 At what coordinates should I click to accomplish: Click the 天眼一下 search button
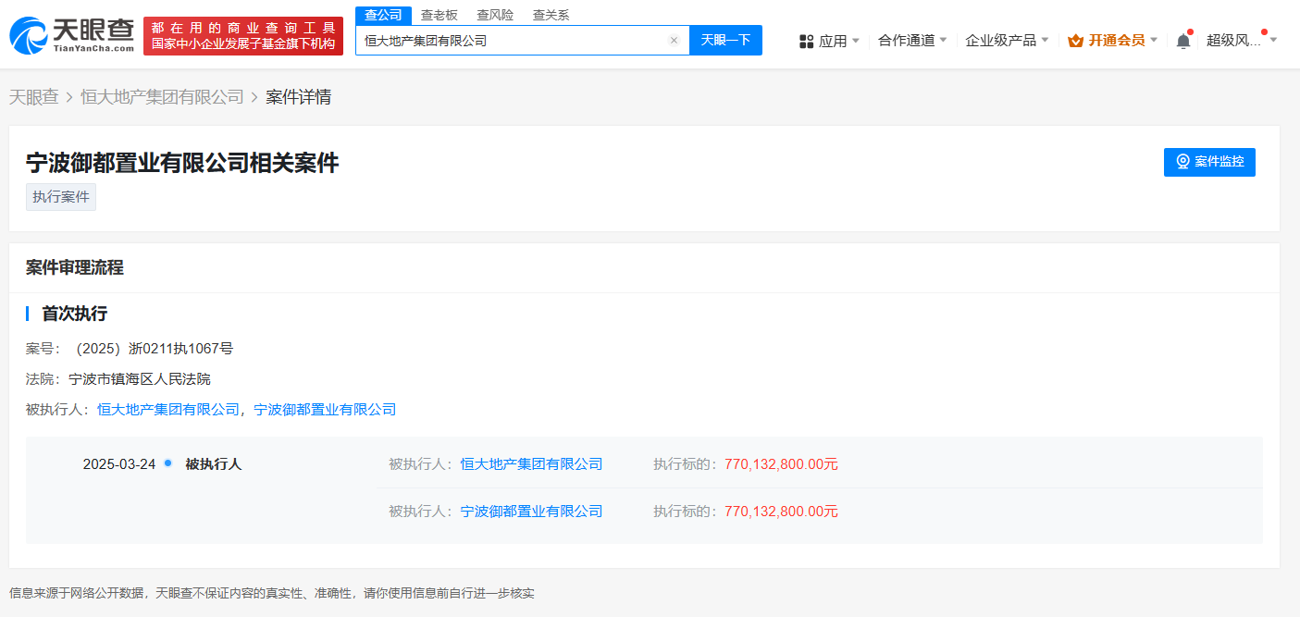point(725,40)
